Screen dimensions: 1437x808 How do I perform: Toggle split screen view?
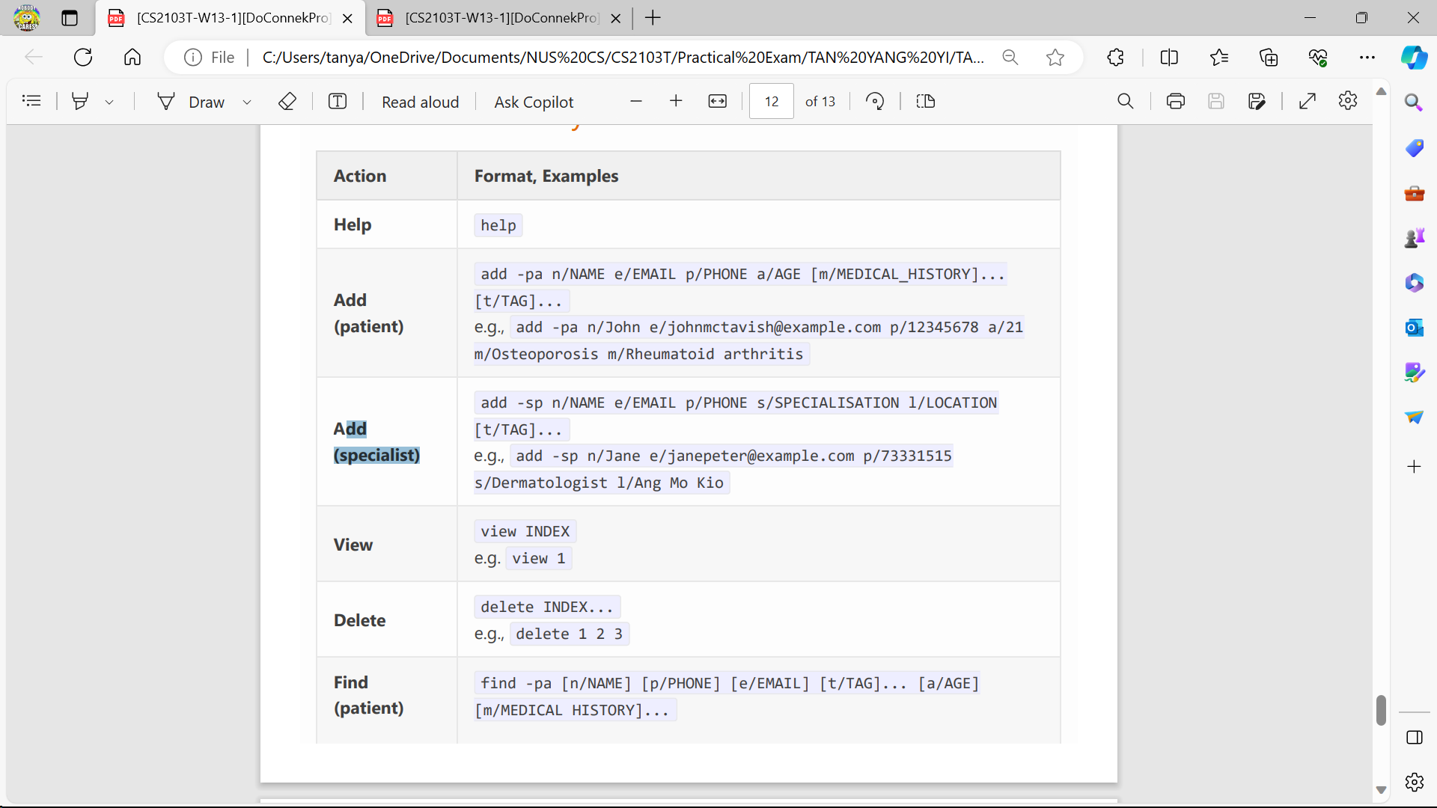[1169, 58]
